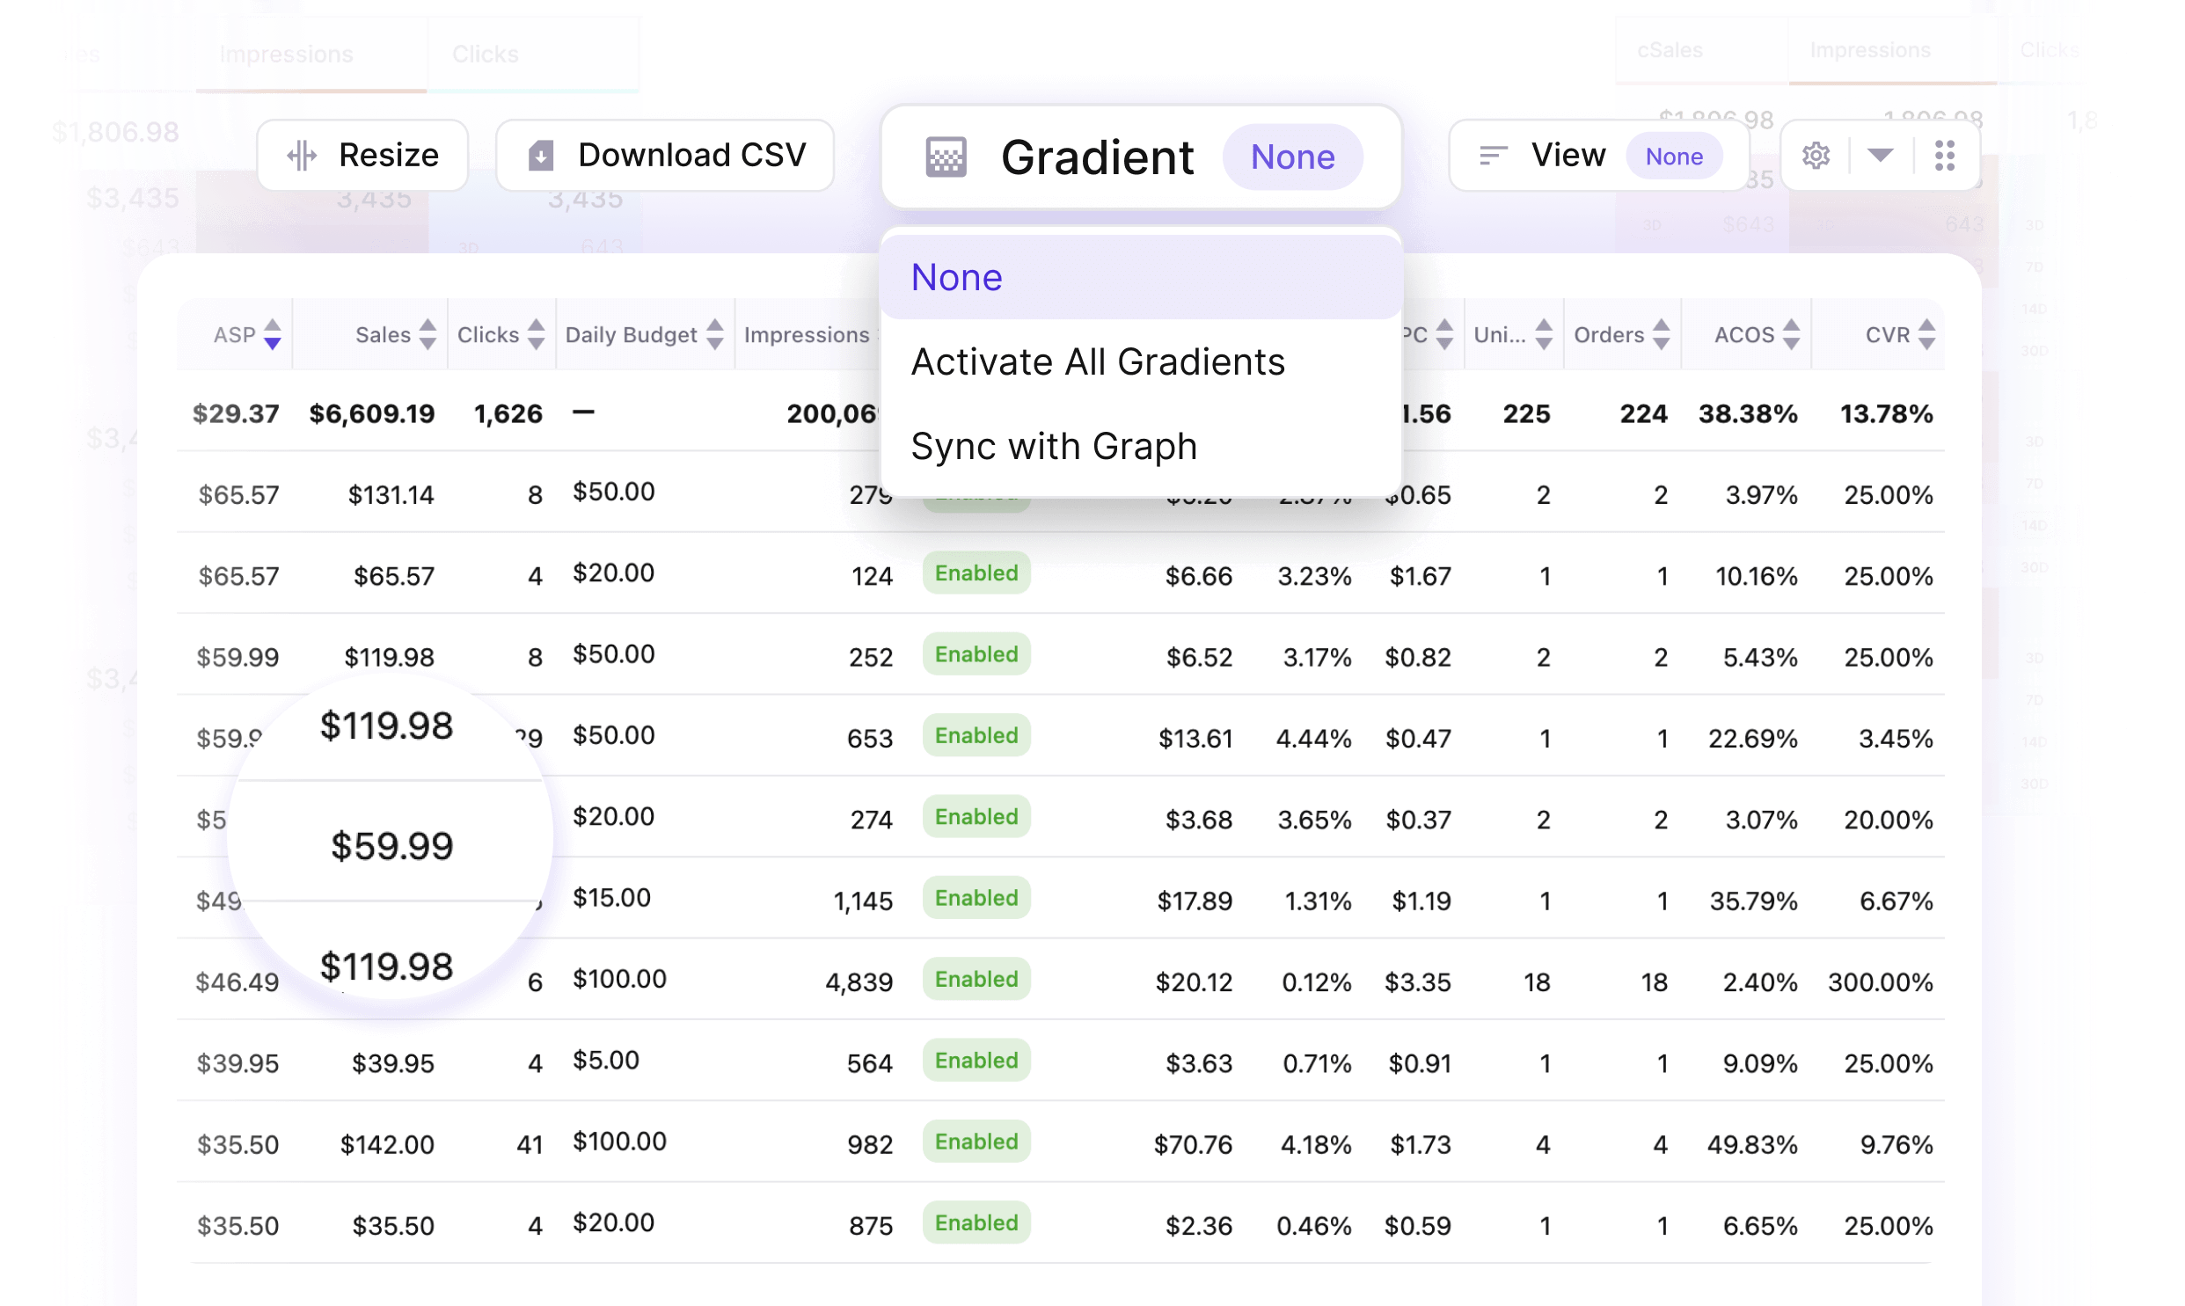
Task: Click Enabled badge in 274 impressions row
Action: (976, 818)
